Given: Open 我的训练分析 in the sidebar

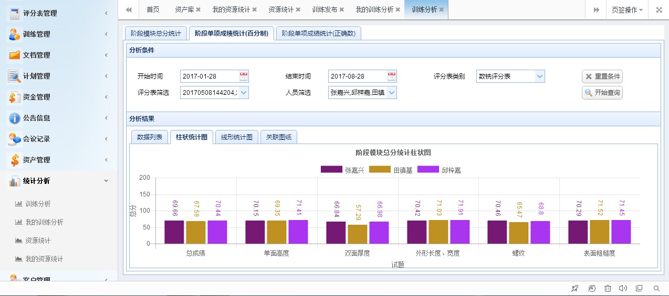Looking at the screenshot, I should pyautogui.click(x=44, y=222).
